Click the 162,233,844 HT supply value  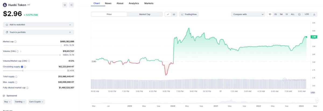[66, 67]
